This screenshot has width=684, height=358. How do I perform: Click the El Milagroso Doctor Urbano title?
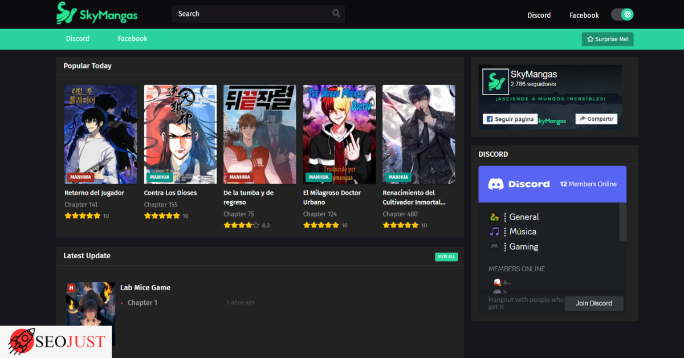[x=332, y=197]
